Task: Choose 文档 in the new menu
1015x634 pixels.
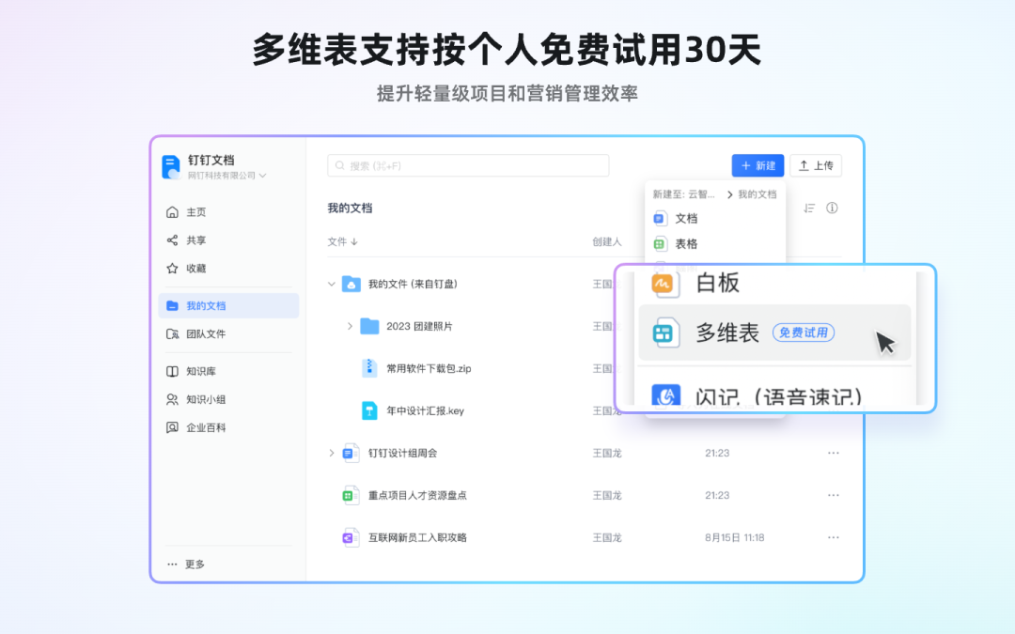Action: click(x=686, y=219)
